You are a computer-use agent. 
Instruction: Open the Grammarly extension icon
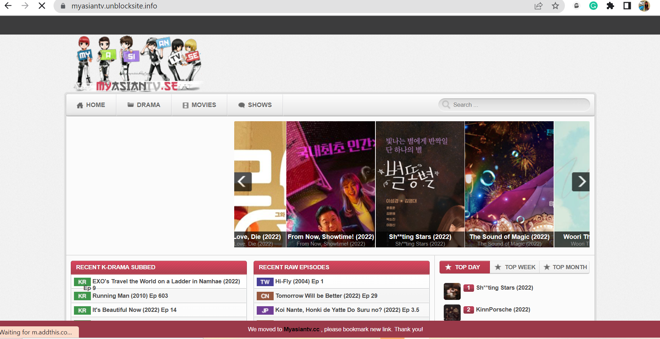[593, 6]
